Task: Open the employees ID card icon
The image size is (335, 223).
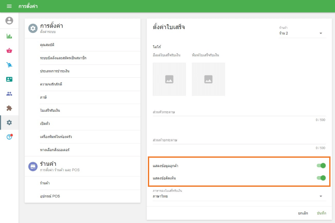Action: coord(9,79)
